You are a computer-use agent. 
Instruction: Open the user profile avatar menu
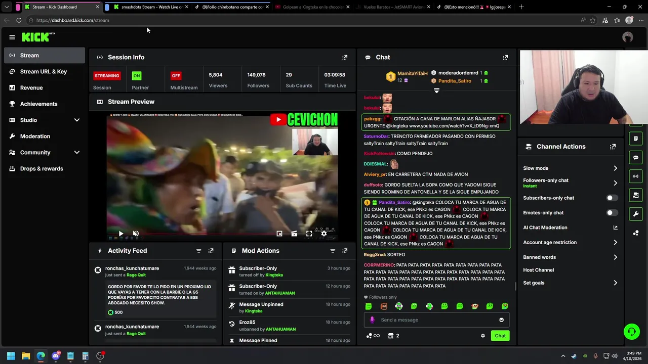(x=628, y=37)
